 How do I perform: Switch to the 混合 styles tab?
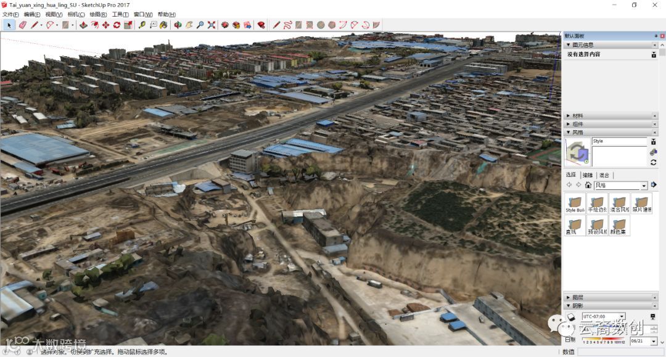click(x=604, y=175)
